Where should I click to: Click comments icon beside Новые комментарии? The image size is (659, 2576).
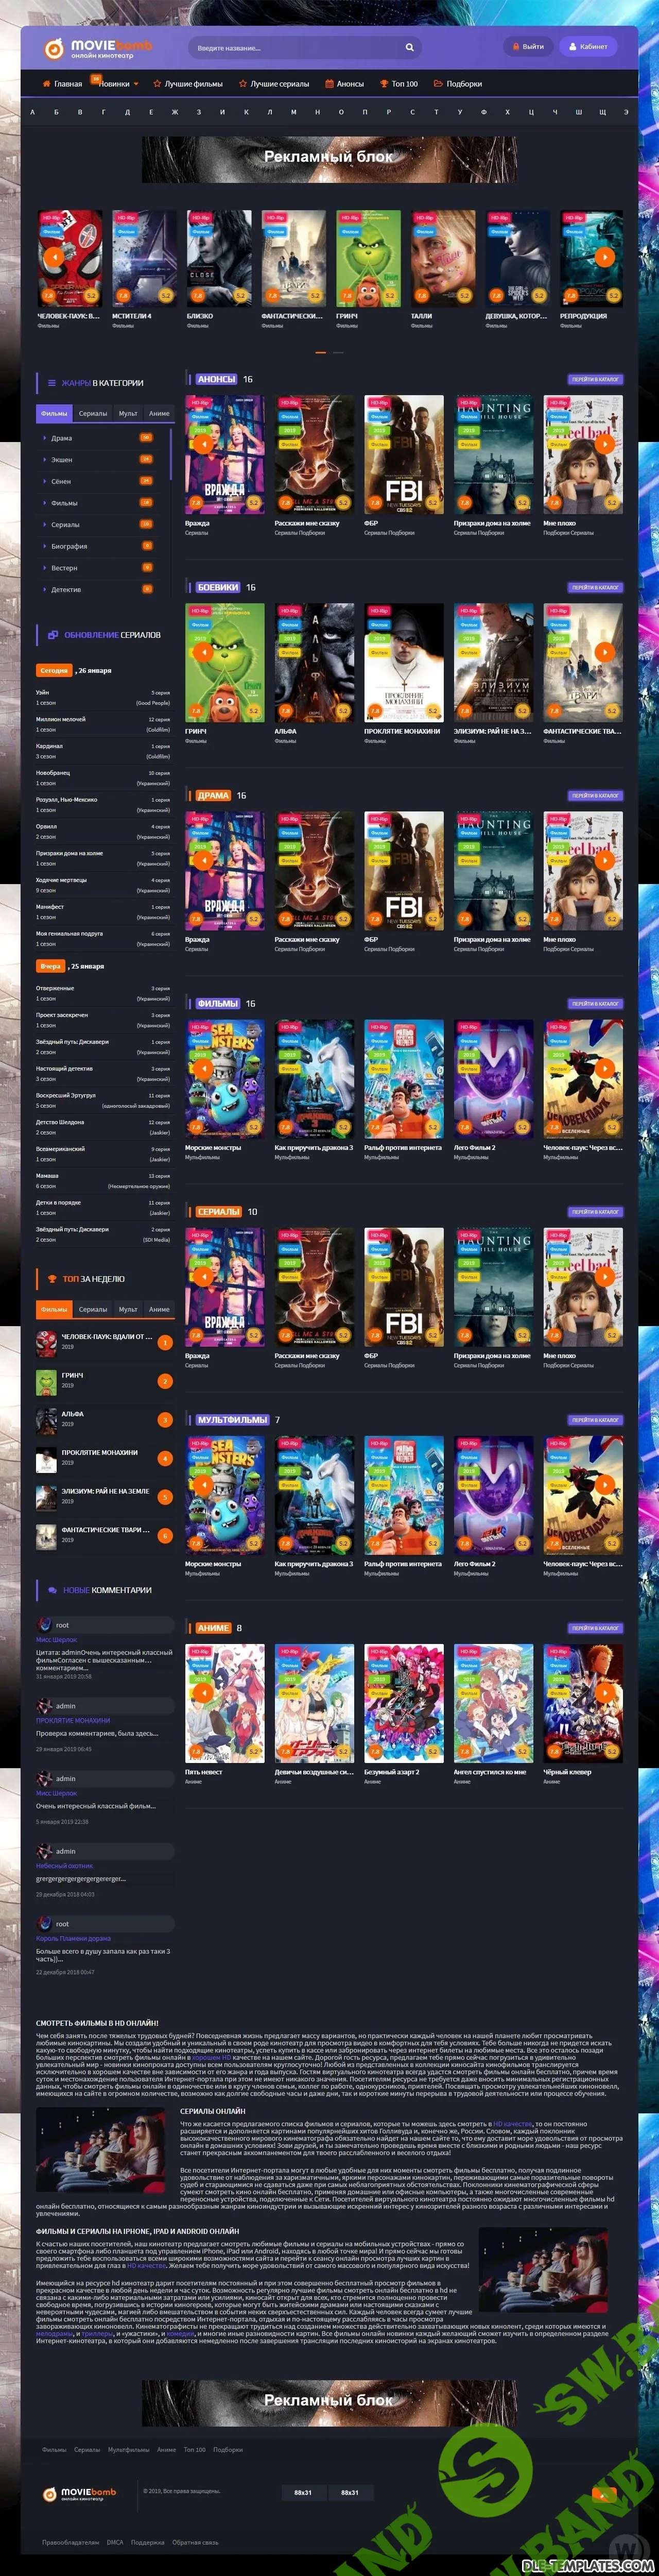click(52, 1590)
